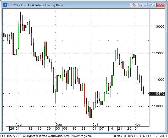Click the CQG chart icon in title bar

click(4, 5)
